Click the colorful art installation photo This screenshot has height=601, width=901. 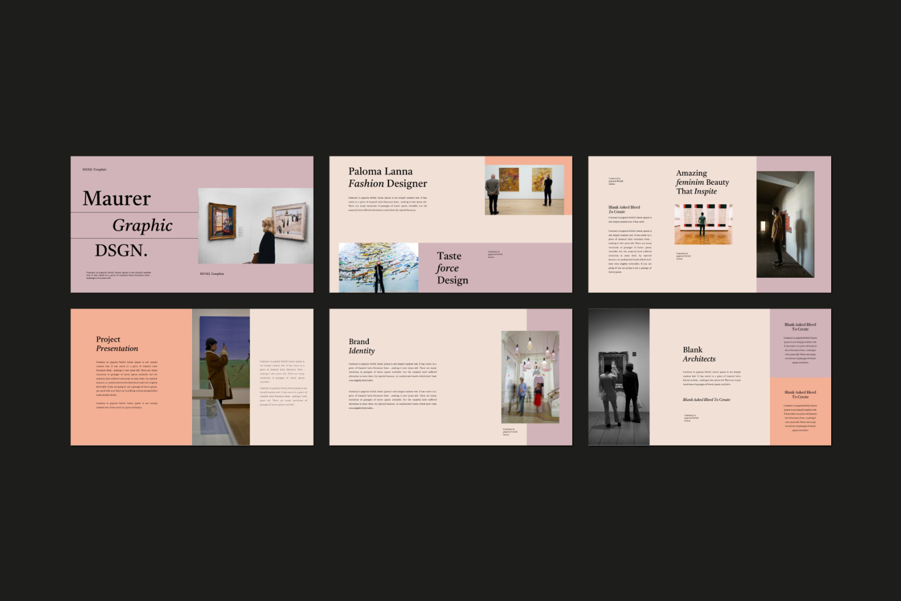(378, 268)
